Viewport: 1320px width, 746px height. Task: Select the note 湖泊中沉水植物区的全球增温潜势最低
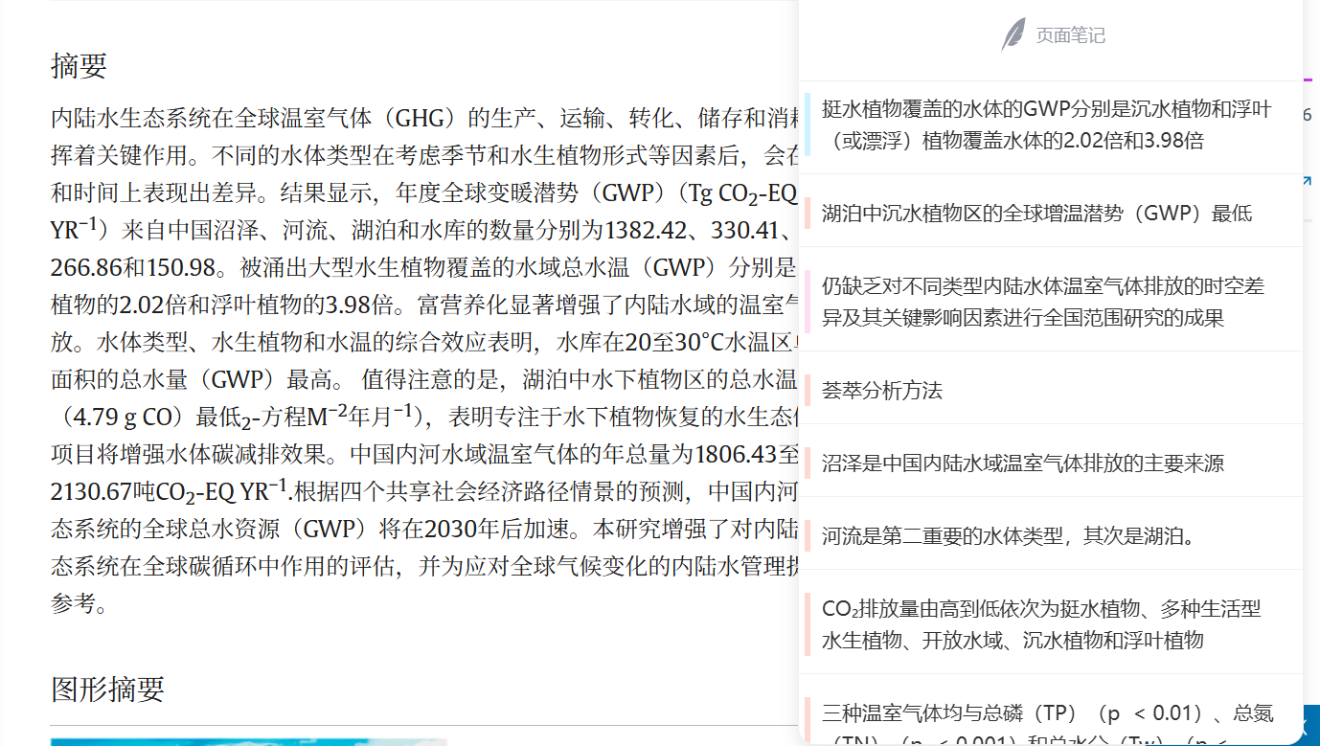pos(1036,213)
